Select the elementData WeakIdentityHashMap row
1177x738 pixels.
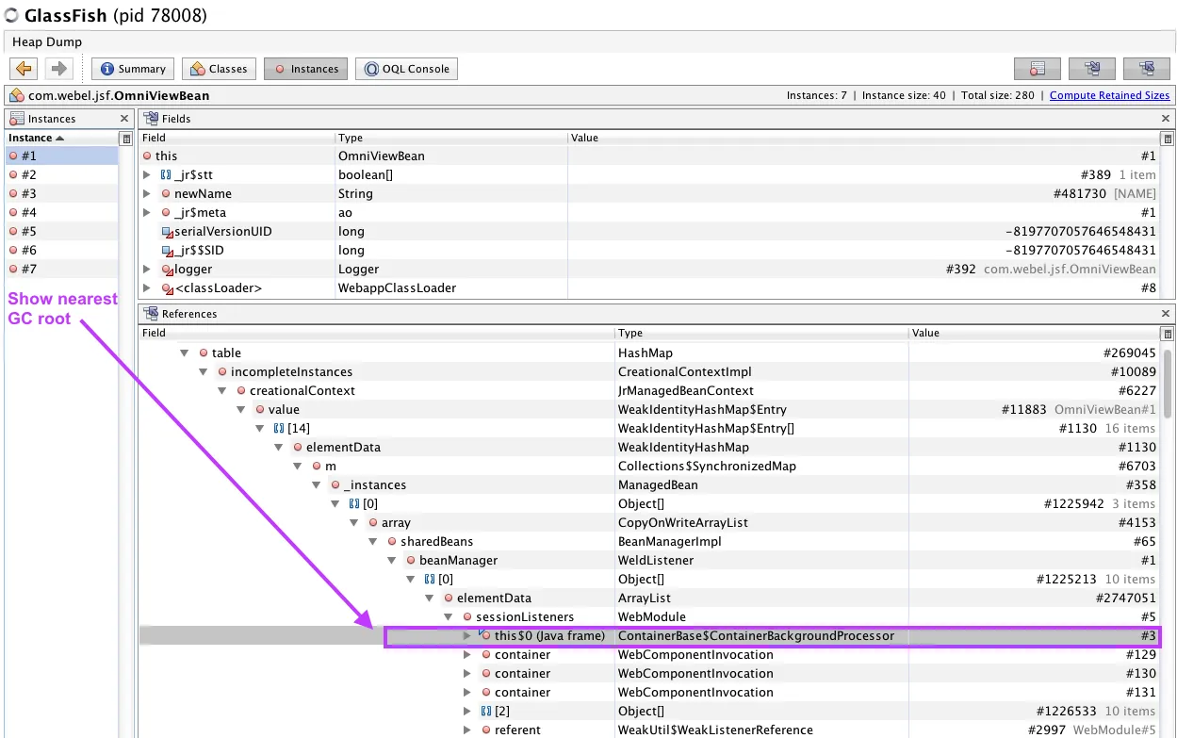tap(649, 447)
